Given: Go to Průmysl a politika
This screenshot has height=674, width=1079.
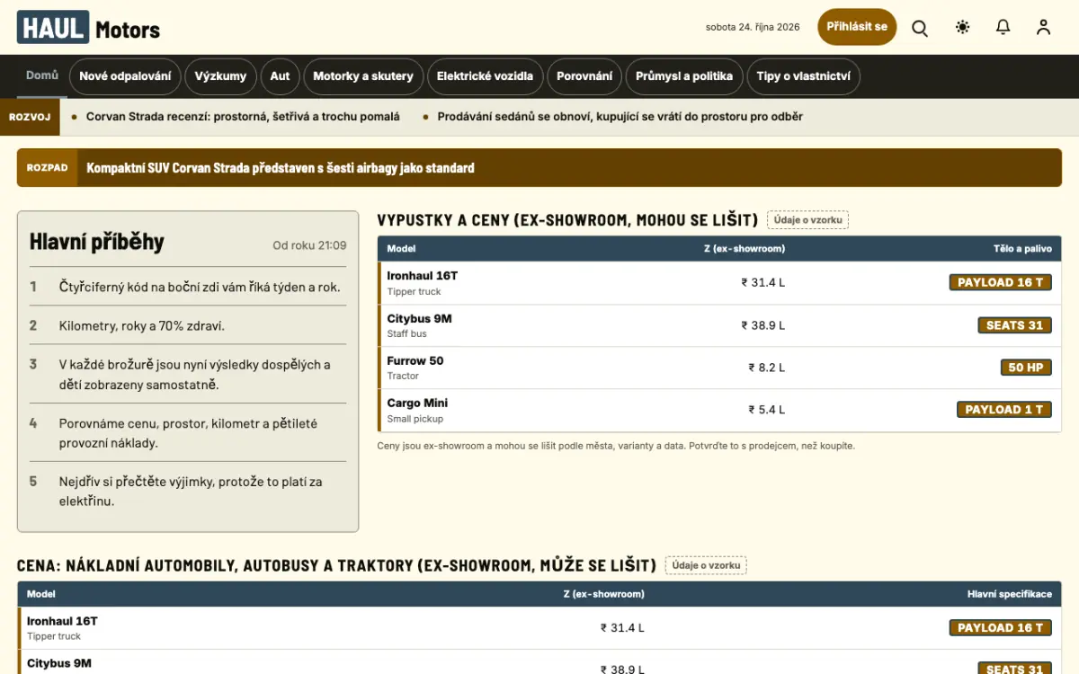Looking at the screenshot, I should tap(684, 76).
